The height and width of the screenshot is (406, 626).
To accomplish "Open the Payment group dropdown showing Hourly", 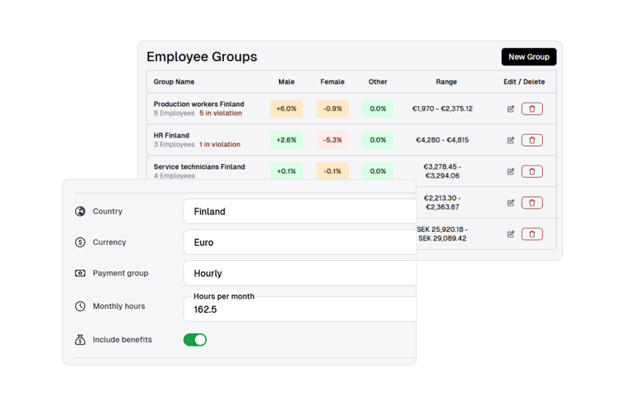I will (300, 273).
